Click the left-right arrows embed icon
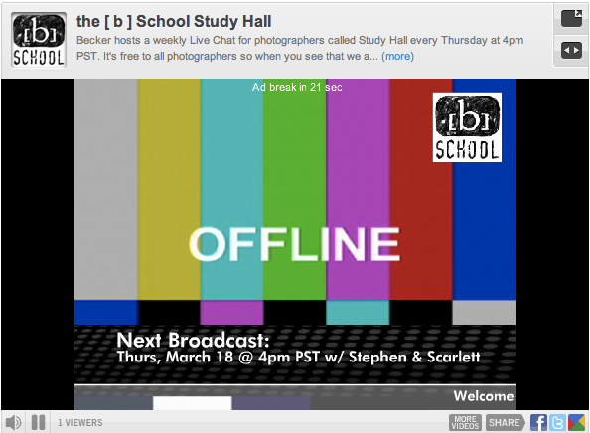The image size is (590, 433). tap(571, 50)
